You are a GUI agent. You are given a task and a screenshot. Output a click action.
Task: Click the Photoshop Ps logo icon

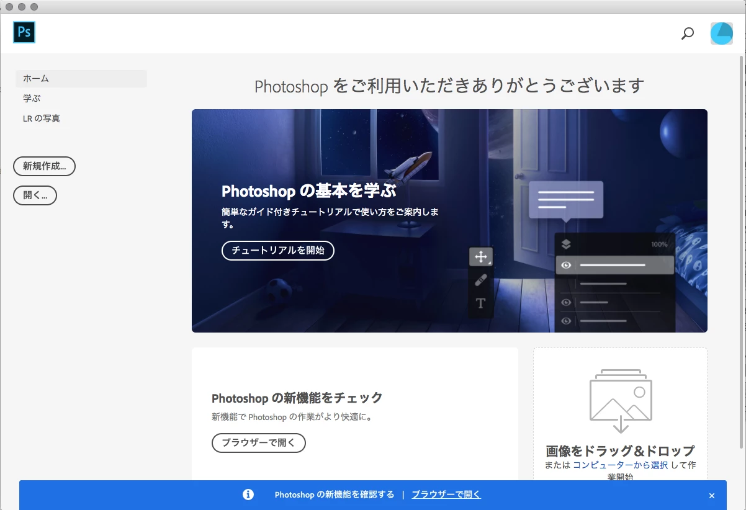pos(24,32)
